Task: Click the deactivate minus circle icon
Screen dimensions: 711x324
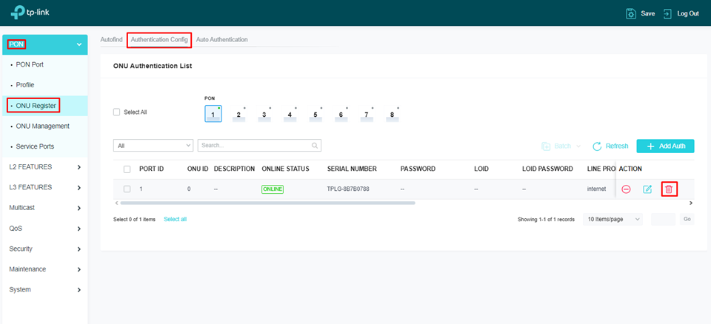Action: tap(626, 189)
